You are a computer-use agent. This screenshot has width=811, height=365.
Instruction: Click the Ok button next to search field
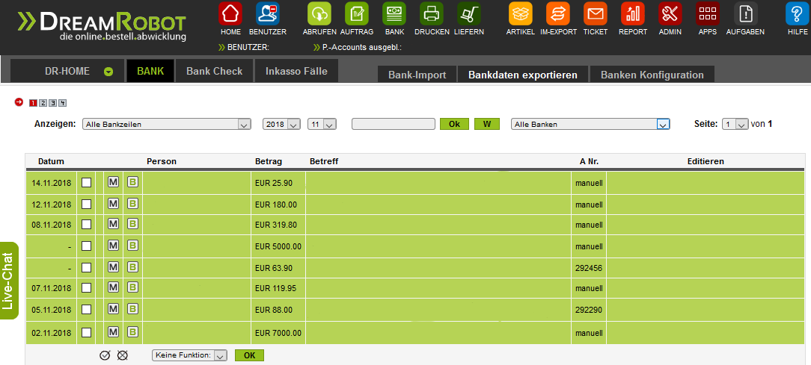pyautogui.click(x=454, y=124)
